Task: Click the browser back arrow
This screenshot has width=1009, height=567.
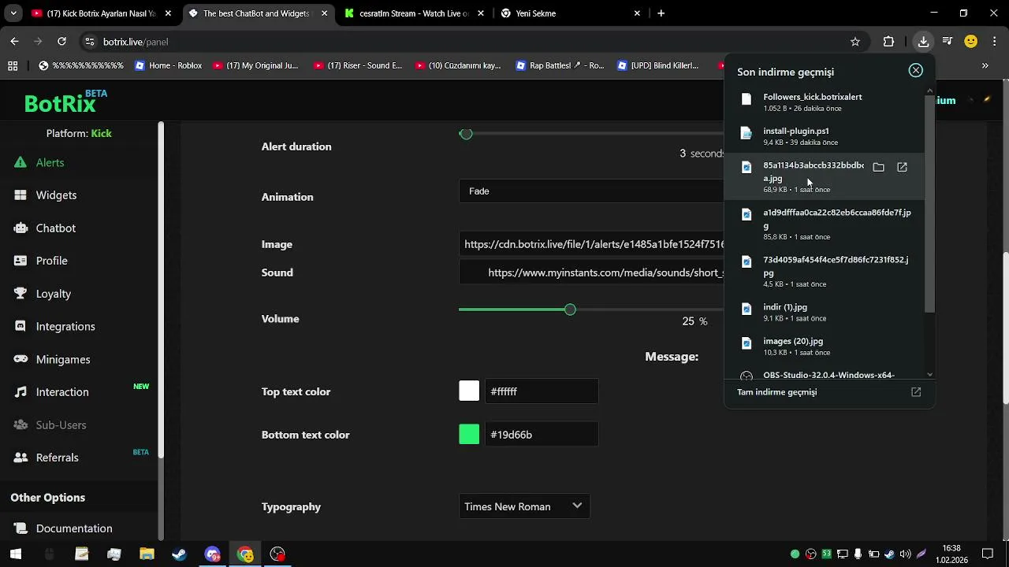Action: 14,42
